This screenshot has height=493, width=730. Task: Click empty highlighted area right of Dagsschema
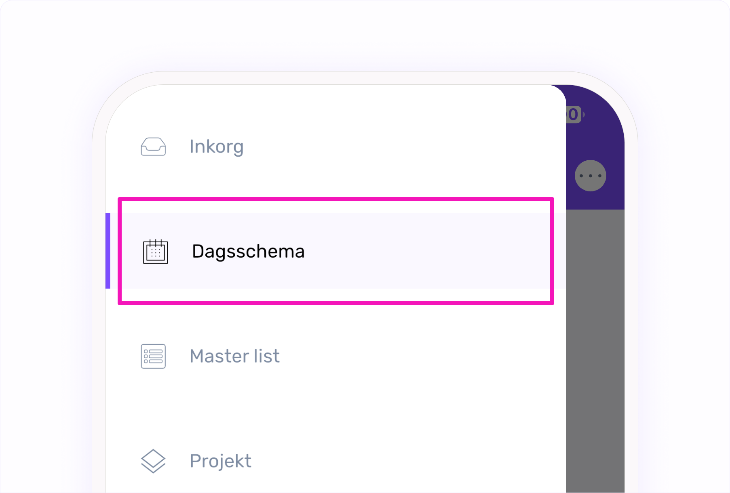coord(424,251)
